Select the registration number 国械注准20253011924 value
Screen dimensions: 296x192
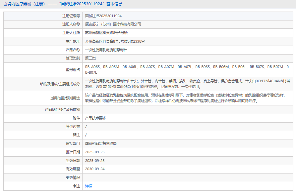pyautogui.click(x=103, y=16)
